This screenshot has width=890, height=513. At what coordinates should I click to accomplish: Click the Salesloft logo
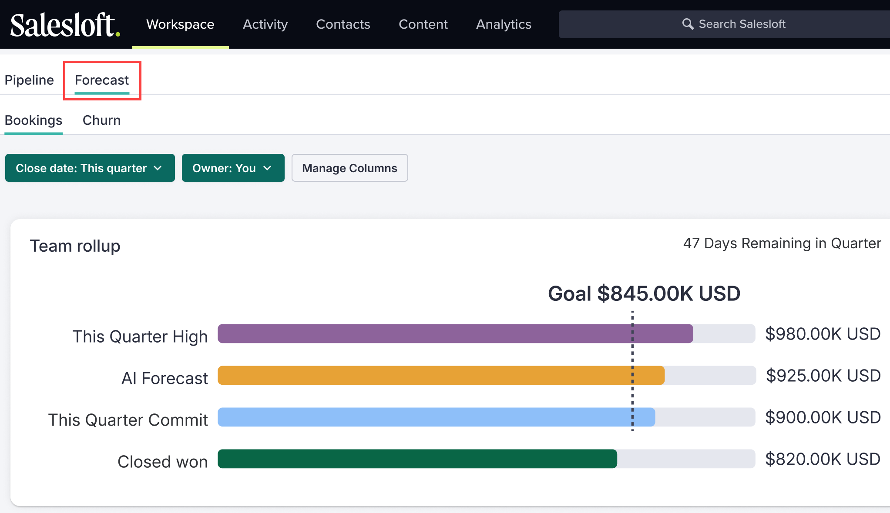[x=65, y=24]
